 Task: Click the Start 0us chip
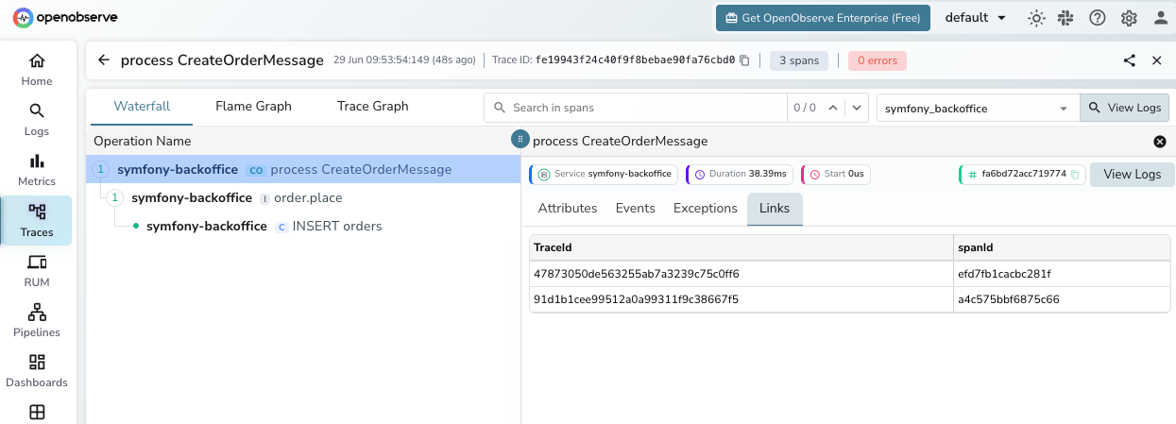tap(836, 175)
